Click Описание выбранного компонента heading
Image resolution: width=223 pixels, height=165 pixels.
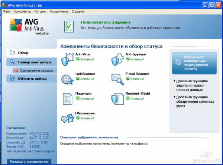[x=89, y=137]
